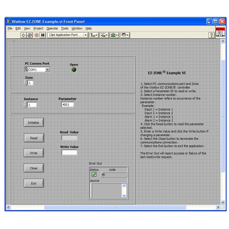This screenshot has width=229, height=229.
Task: Open the PC Comms Port COM1 dropdown
Action: point(47,70)
